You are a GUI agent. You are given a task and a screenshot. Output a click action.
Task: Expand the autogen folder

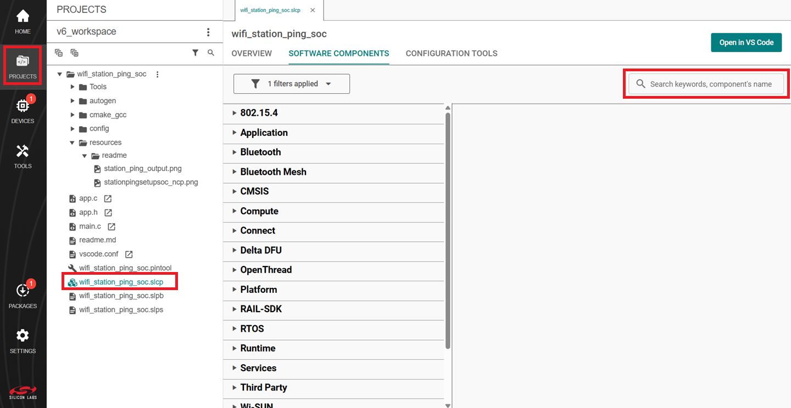(72, 101)
